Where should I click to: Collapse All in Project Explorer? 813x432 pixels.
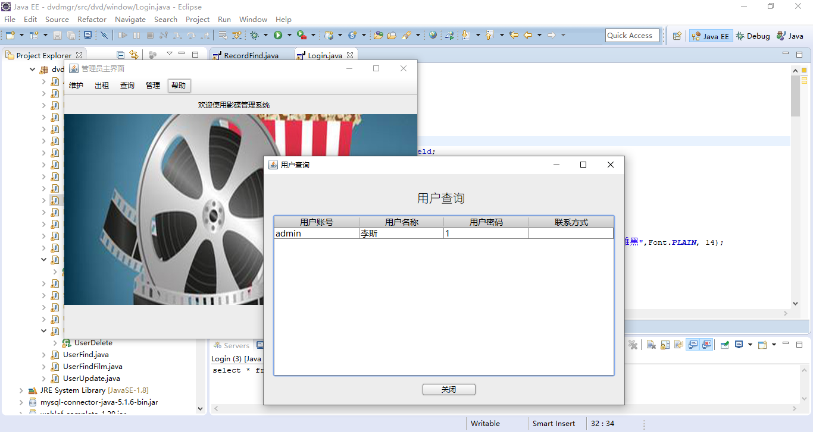121,55
